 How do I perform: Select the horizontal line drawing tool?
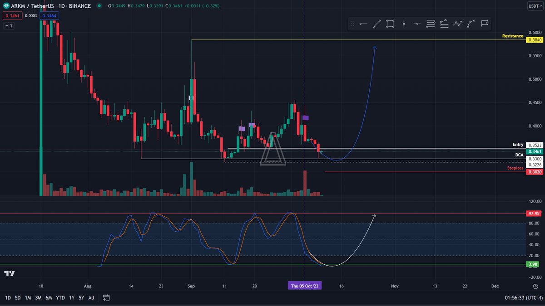pos(417,24)
